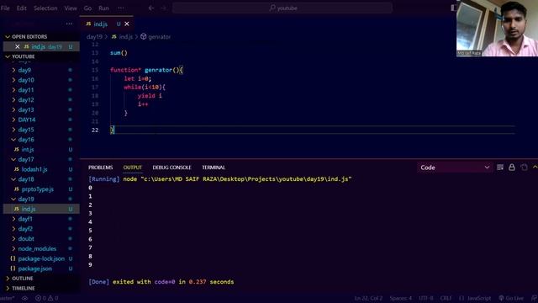Switch to the TERMINAL panel tab
Screen dimensions: 538x303
pos(214,167)
